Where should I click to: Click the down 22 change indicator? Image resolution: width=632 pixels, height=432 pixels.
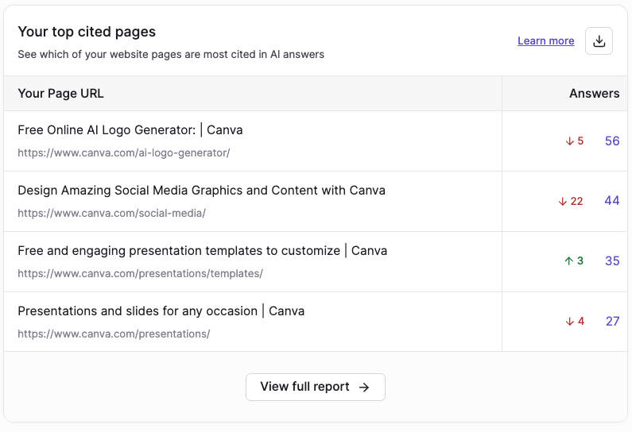coord(571,201)
